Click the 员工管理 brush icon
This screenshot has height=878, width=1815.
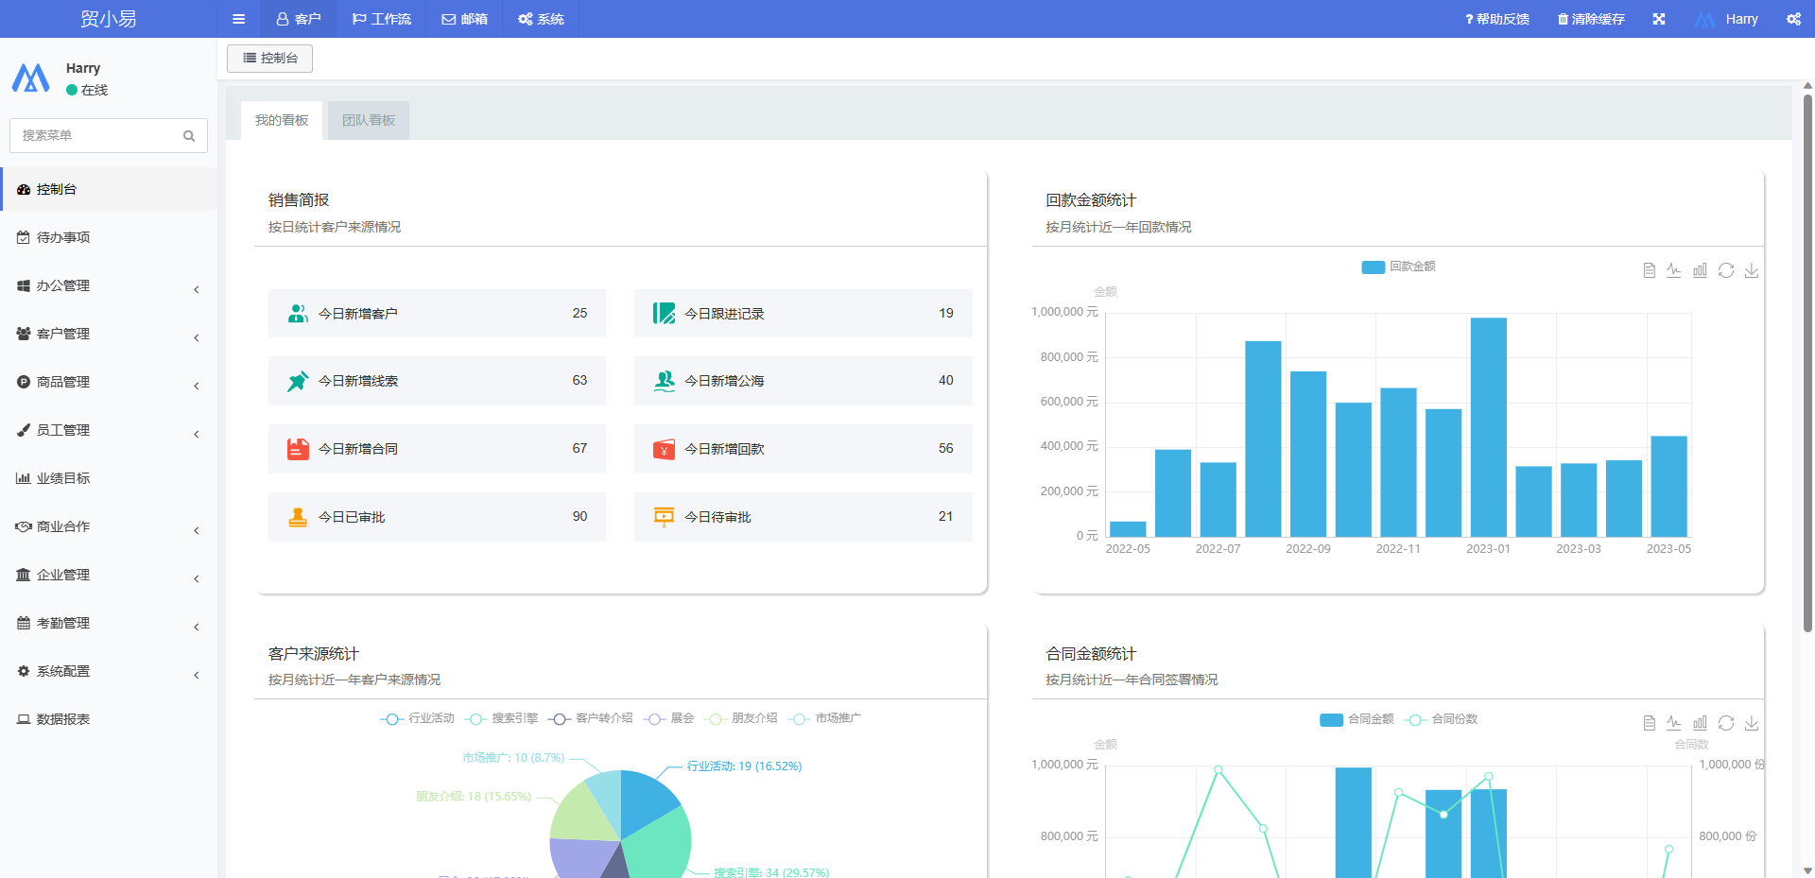[24, 430]
